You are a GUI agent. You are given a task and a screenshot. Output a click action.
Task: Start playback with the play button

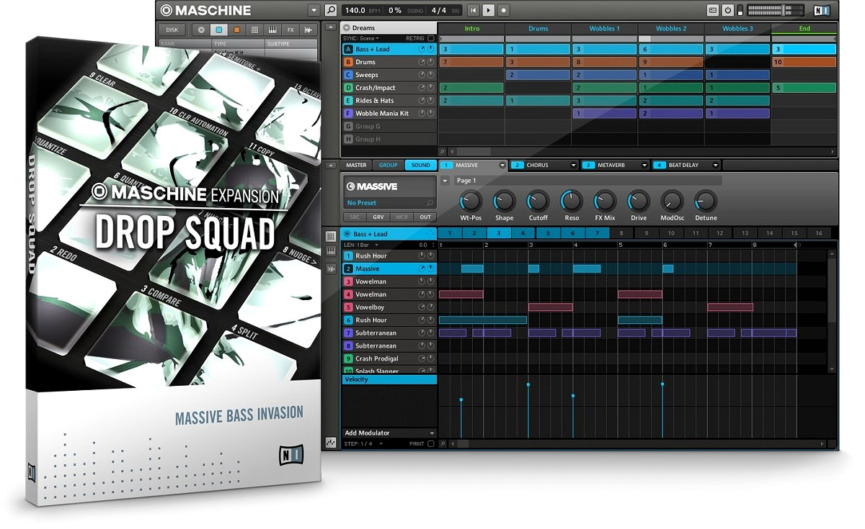(489, 10)
